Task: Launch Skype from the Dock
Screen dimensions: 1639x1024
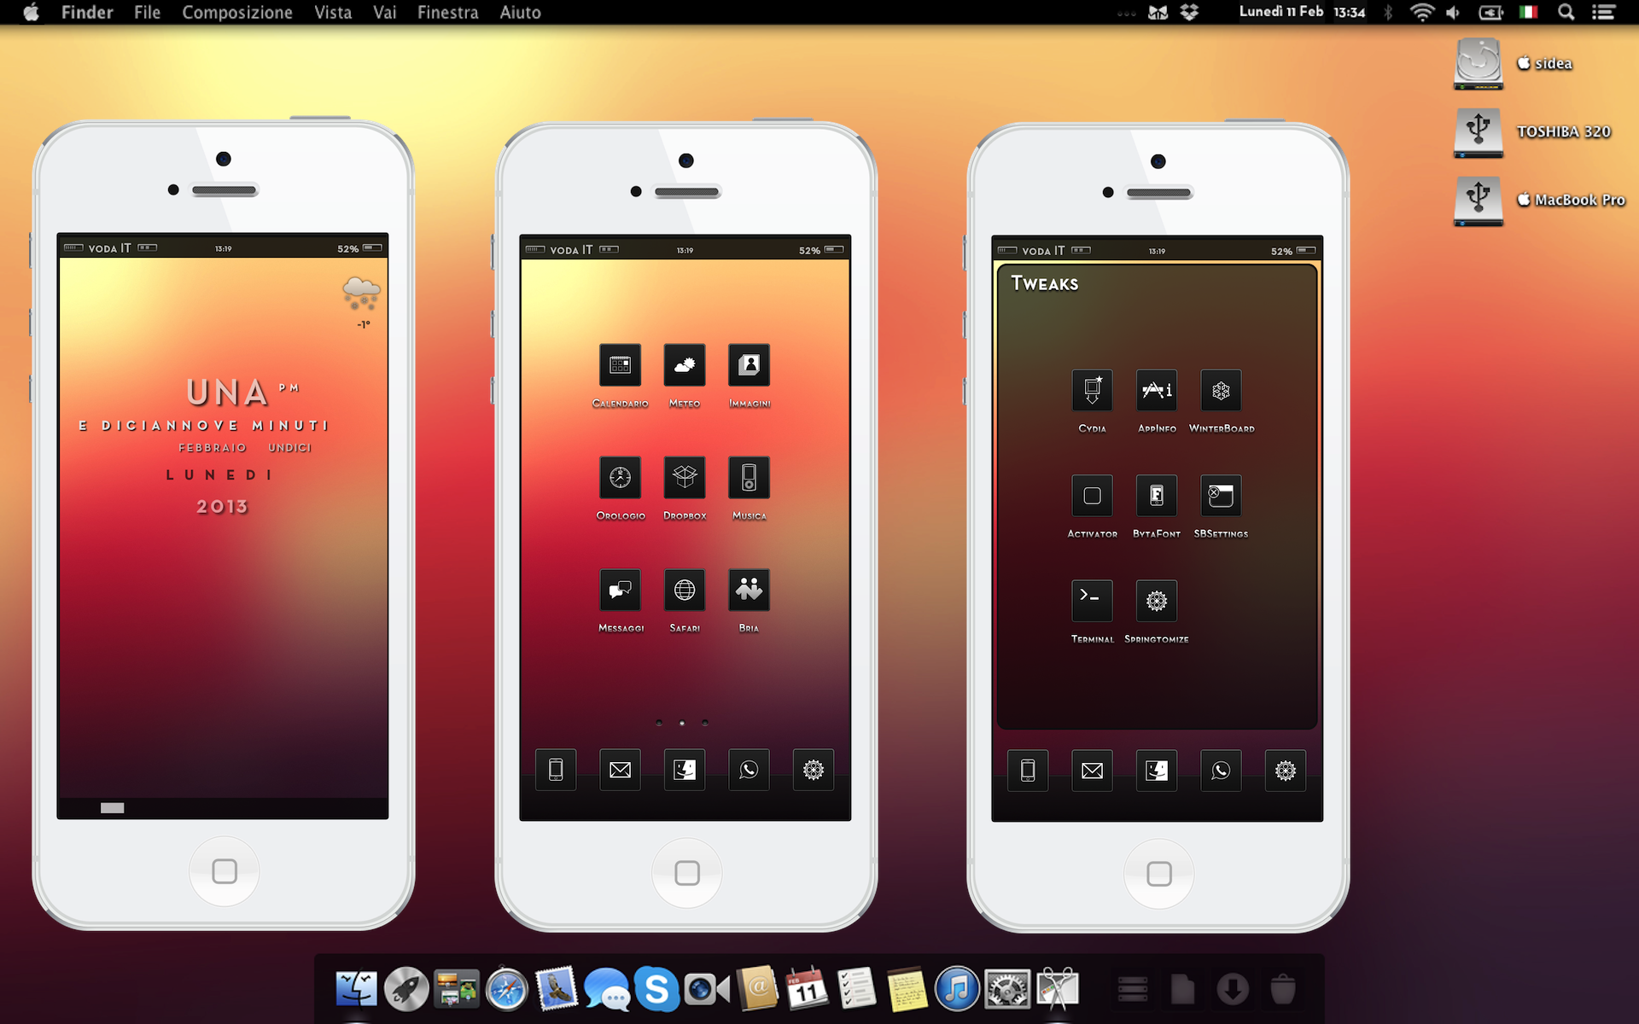Action: tap(656, 990)
